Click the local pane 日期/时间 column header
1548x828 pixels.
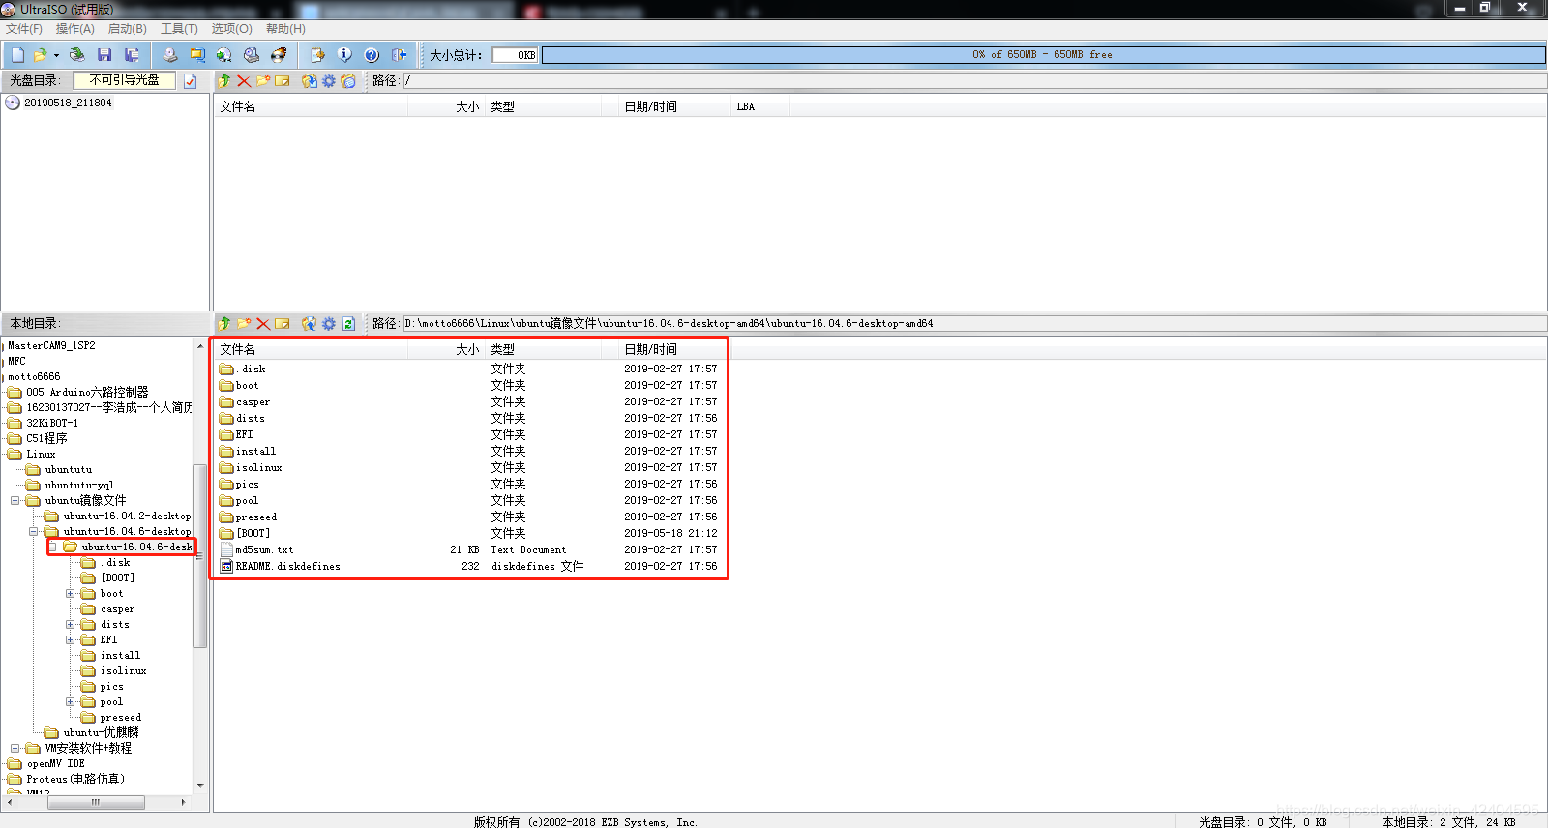click(673, 350)
